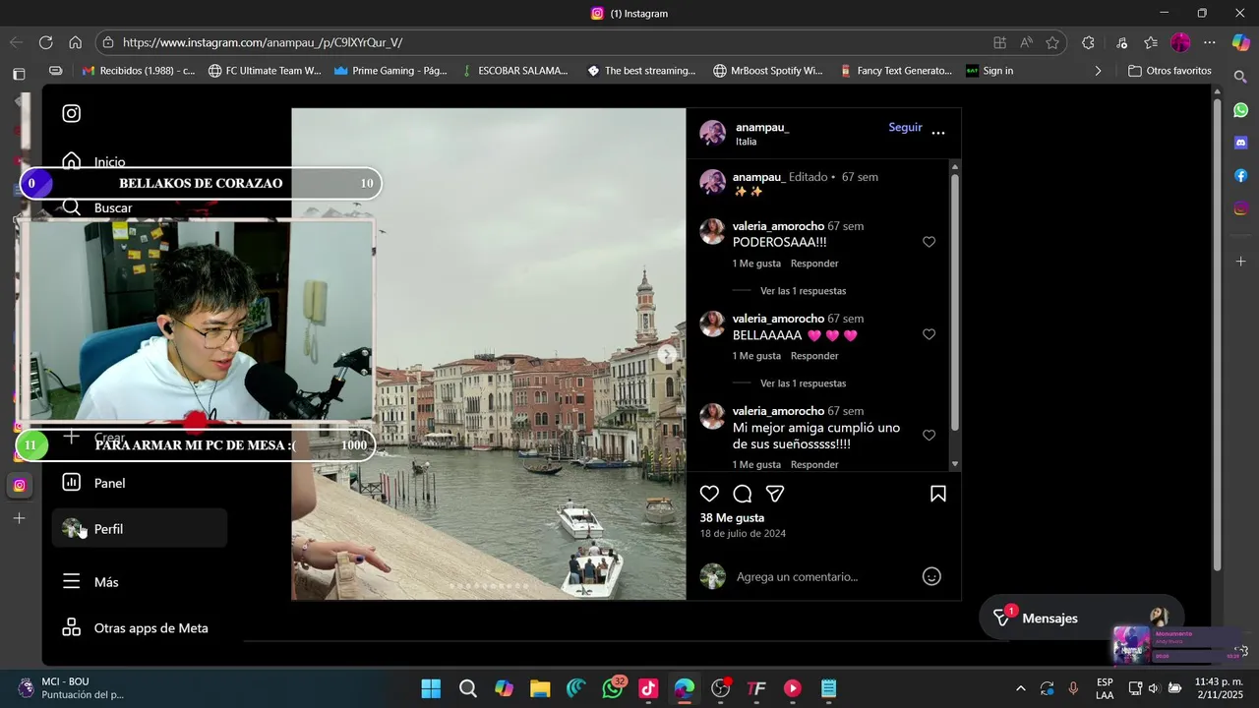The width and height of the screenshot is (1259, 708).
Task: Open valeria_amorocho profile from the first comment
Action: (778, 226)
